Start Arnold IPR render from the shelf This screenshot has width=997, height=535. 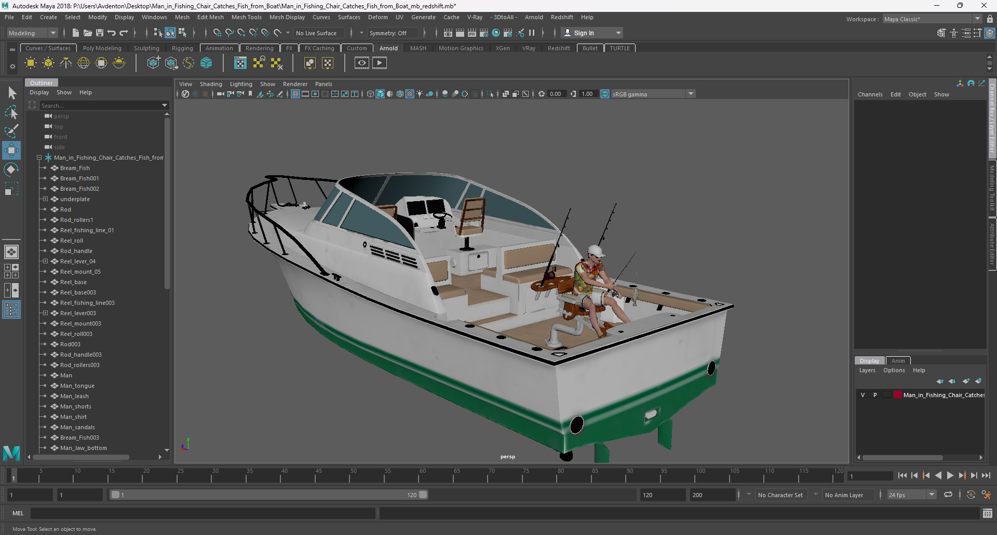point(380,63)
